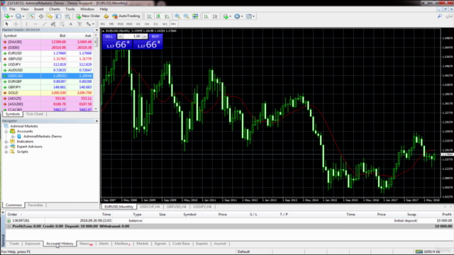Open the Charts menu
Screen dimensions: 454x255
pyautogui.click(x=54, y=9)
